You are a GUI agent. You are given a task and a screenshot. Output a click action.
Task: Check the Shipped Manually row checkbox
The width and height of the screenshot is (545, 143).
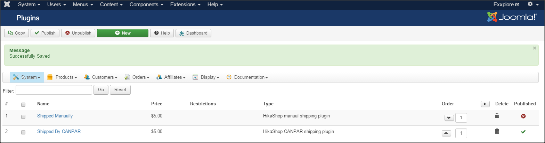pos(23,117)
